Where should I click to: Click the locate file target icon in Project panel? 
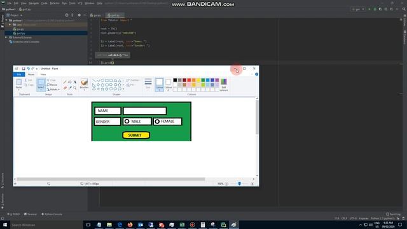(x=67, y=15)
